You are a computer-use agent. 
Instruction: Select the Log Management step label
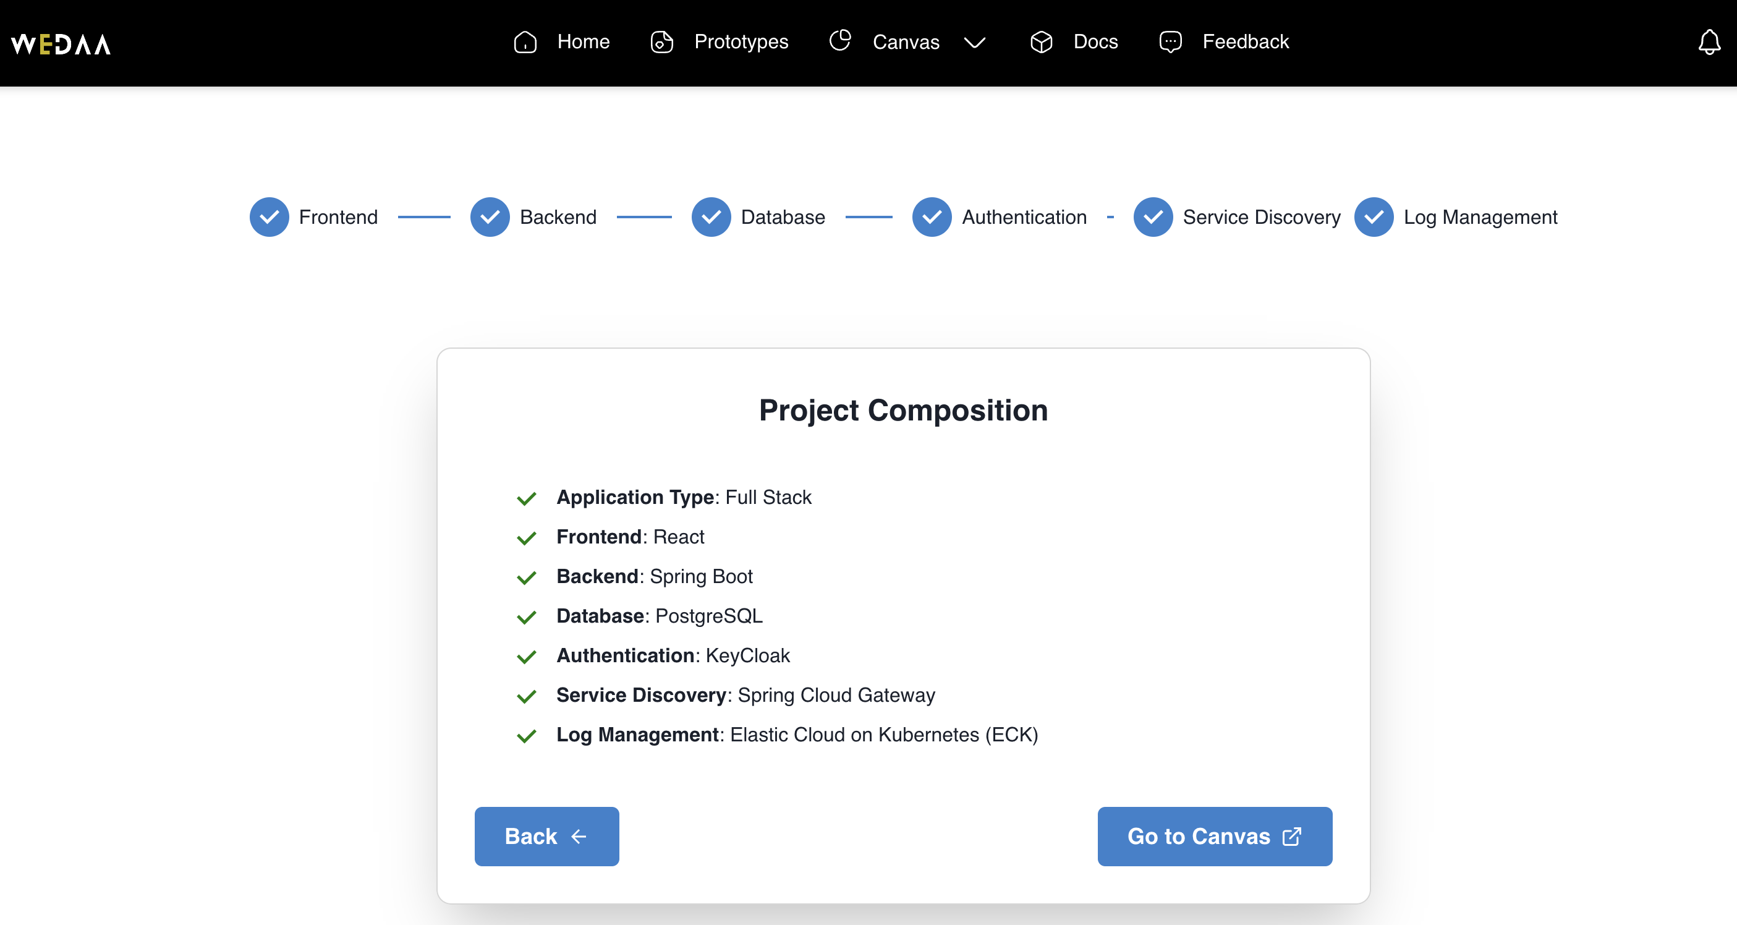1480,217
